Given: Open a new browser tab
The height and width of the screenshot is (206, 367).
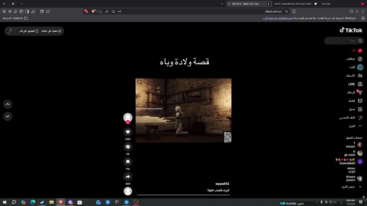Looking at the screenshot, I should click(x=222, y=4).
